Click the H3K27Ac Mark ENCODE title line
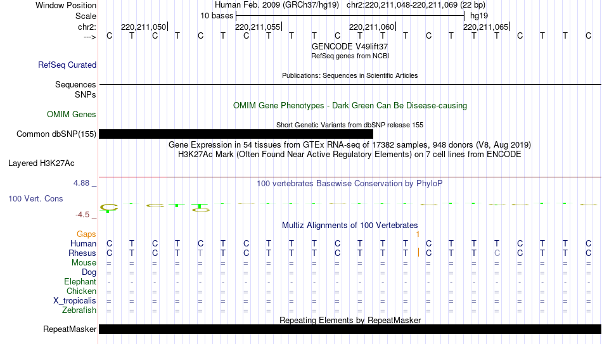This screenshot has width=602, height=344. point(350,155)
